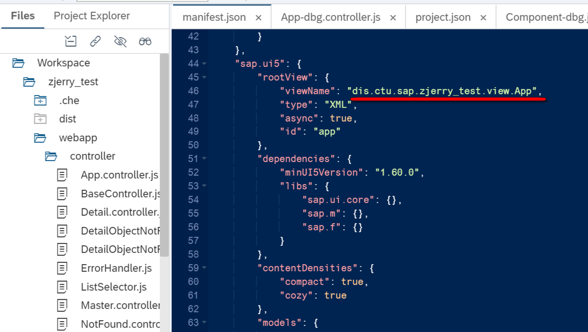Click the "sap.ui.core" library entry

coord(339,200)
